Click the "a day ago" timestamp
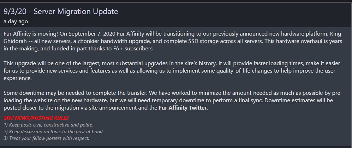352x148 pixels. click(x=16, y=21)
